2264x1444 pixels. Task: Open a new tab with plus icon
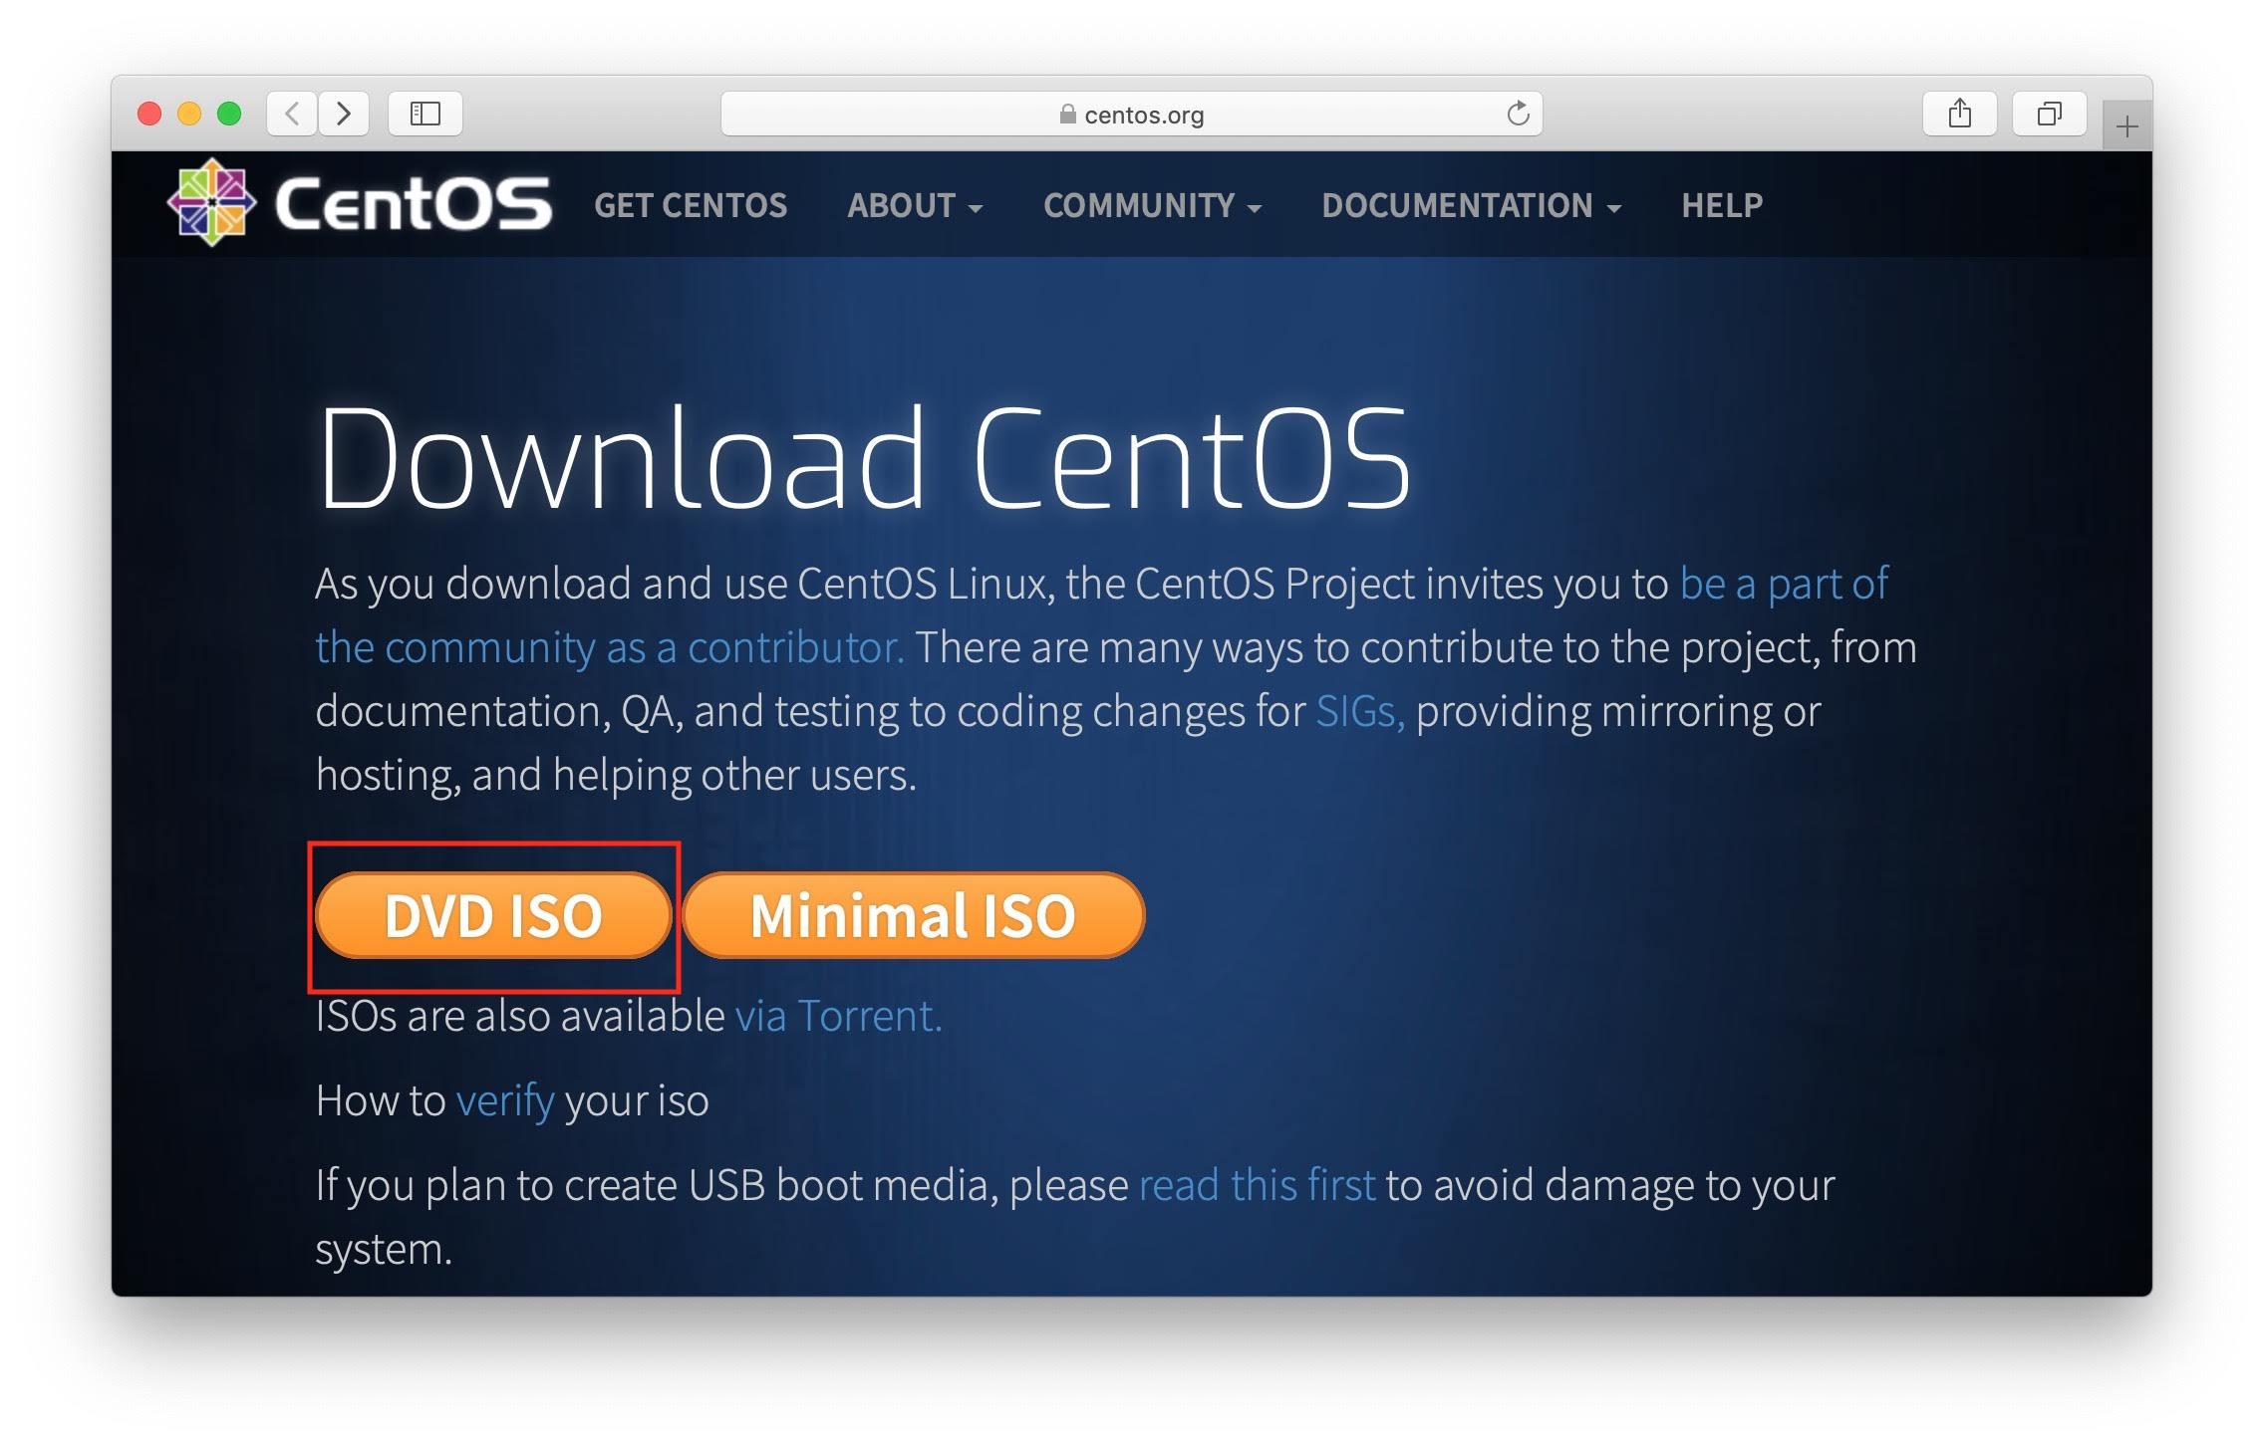[2126, 127]
